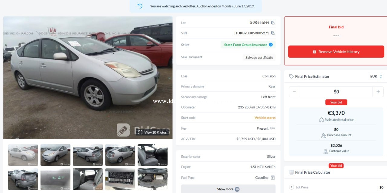Click the bid amount input showing $0
This screenshot has height=193, width=387.
336,92
